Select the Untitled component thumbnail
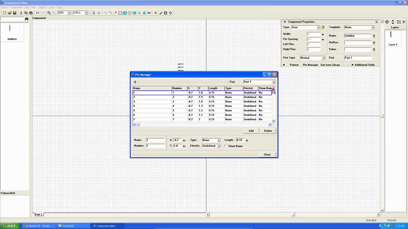The image size is (408, 229). click(x=12, y=32)
